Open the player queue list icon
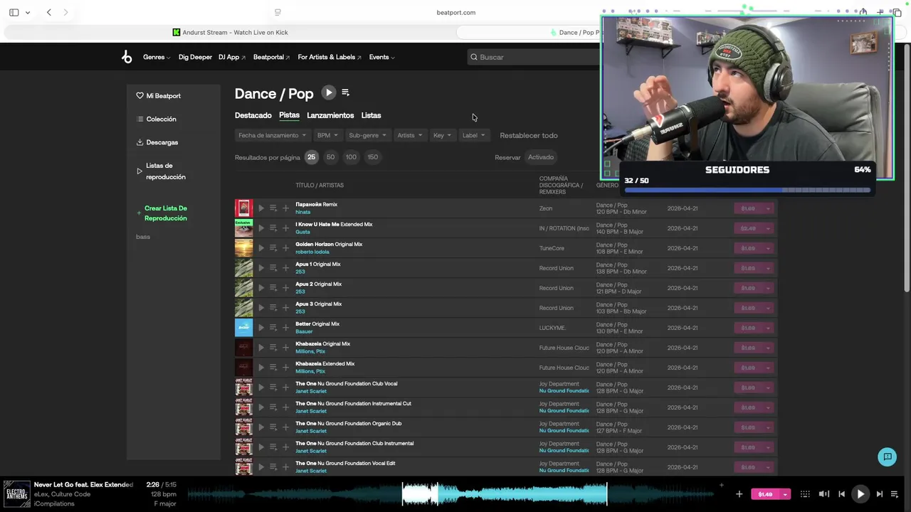Viewport: 911px width, 512px height. [895, 494]
